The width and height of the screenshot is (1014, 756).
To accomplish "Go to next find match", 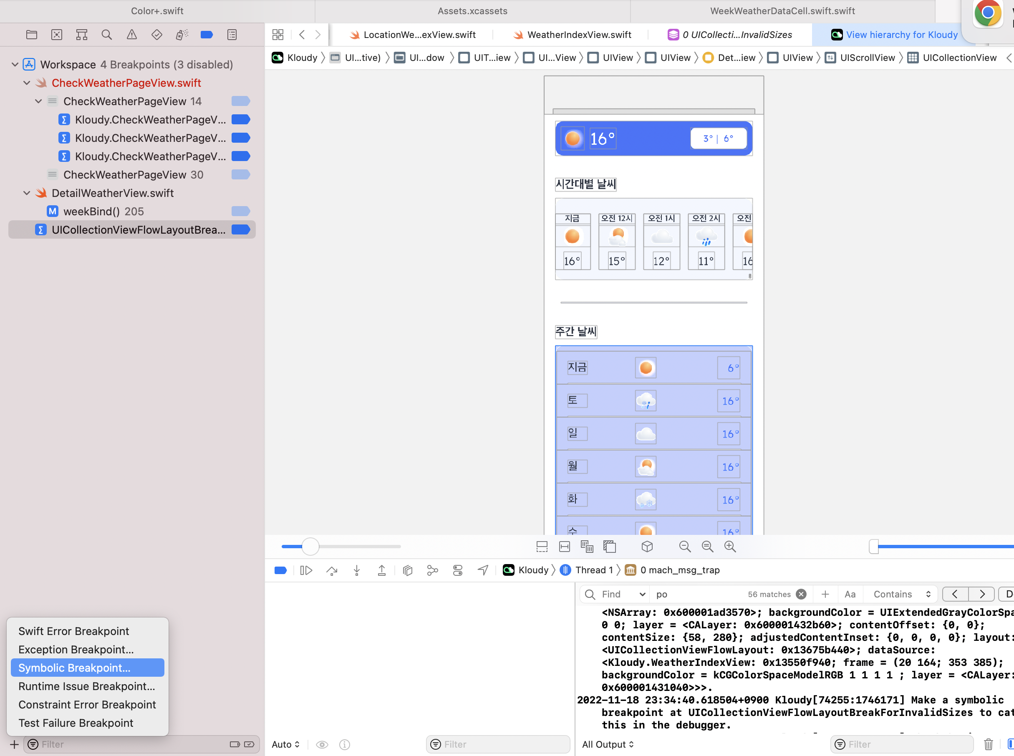I will [x=981, y=594].
